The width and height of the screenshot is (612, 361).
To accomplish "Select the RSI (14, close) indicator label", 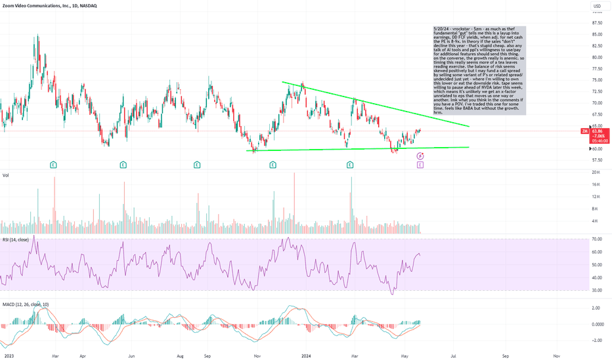I will [16, 240].
